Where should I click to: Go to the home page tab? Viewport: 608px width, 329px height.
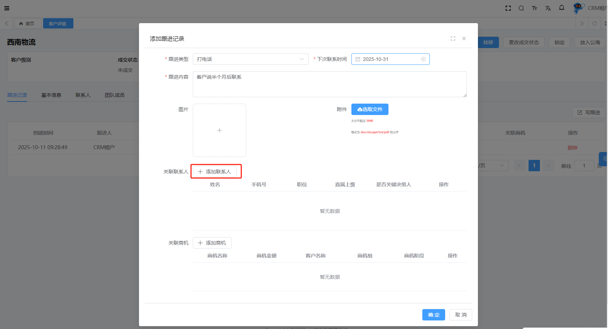27,23
